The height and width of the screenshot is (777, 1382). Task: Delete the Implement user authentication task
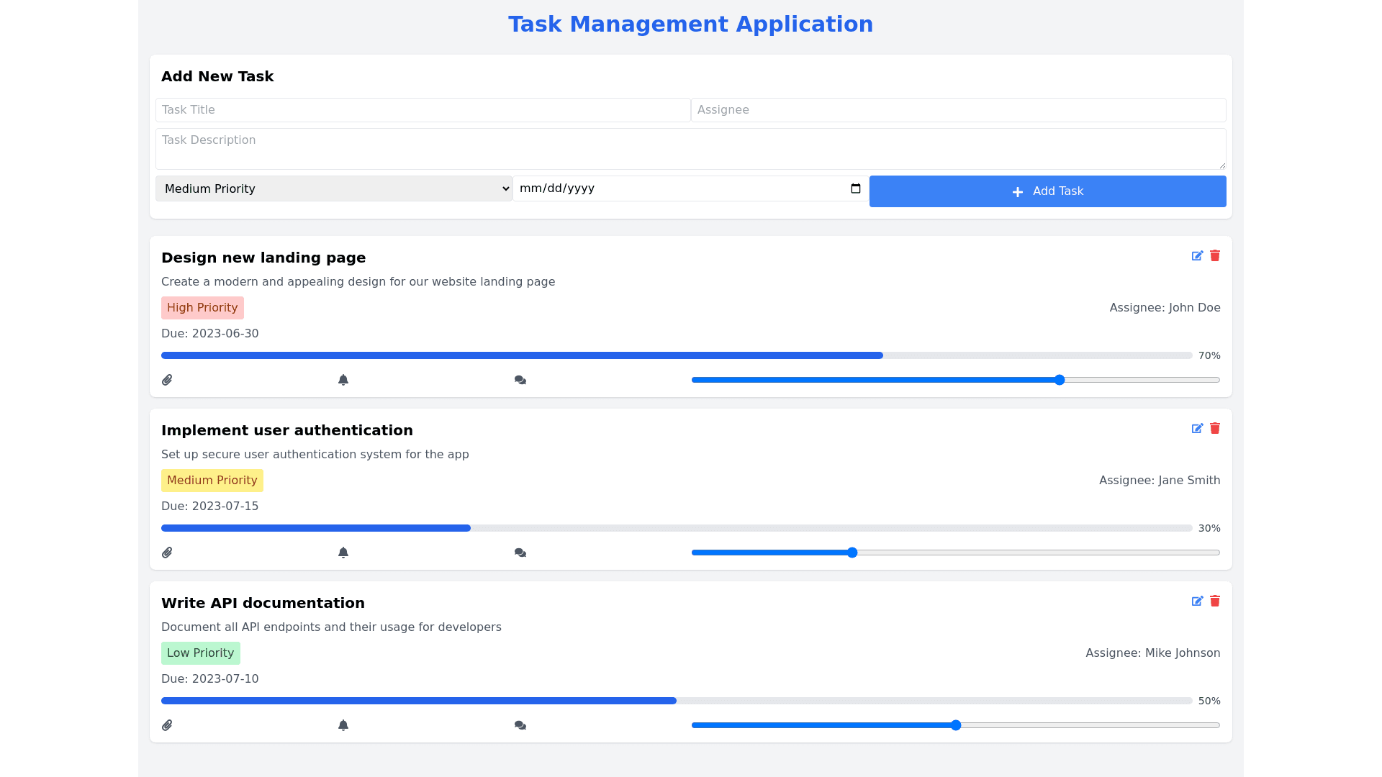click(1215, 429)
